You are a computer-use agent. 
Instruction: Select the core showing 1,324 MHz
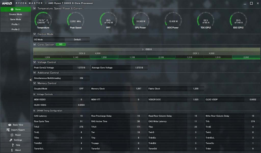pos(47,57)
